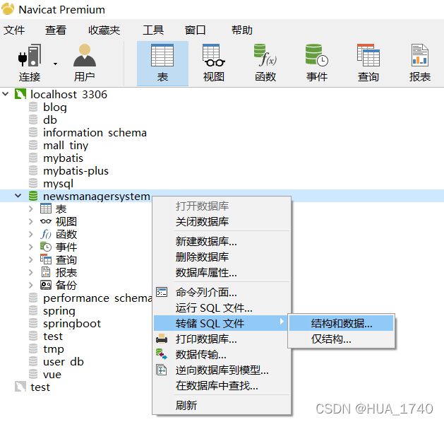The image size is (444, 422).
Task: Open the 窗口 menu
Action: point(195,30)
